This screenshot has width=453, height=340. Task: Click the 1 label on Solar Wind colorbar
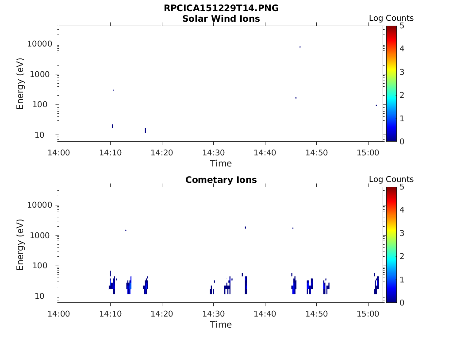pos(402,118)
